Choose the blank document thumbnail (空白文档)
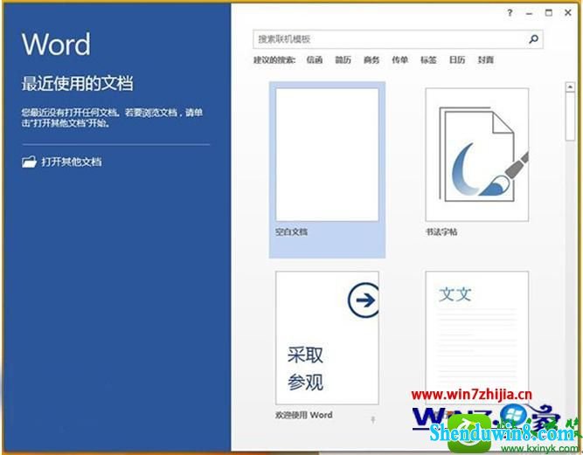Screen dimensions: 583x455 pyautogui.click(x=327, y=155)
